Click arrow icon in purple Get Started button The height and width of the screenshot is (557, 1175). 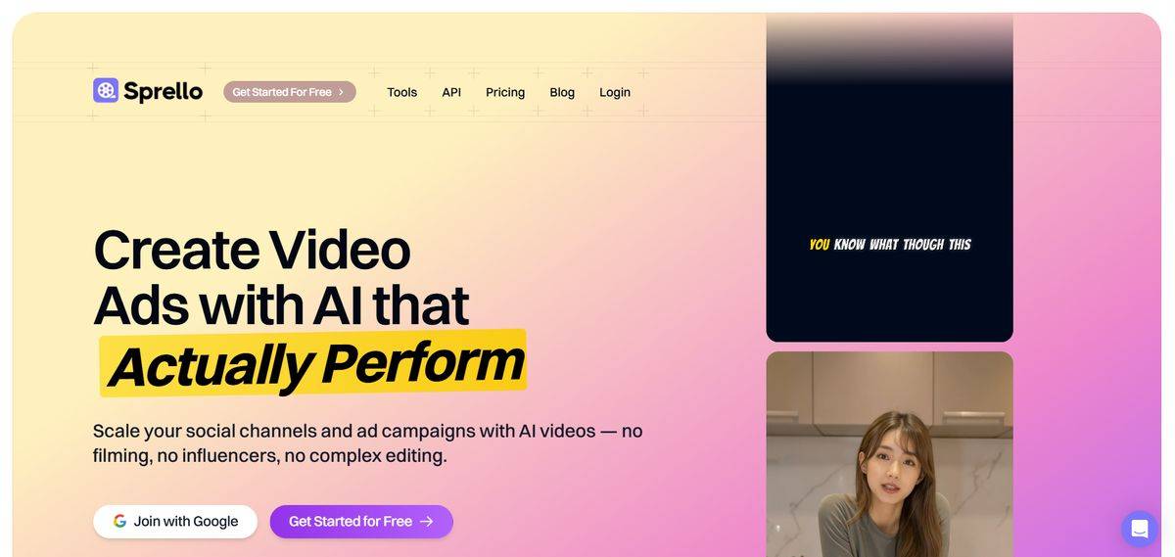427,522
